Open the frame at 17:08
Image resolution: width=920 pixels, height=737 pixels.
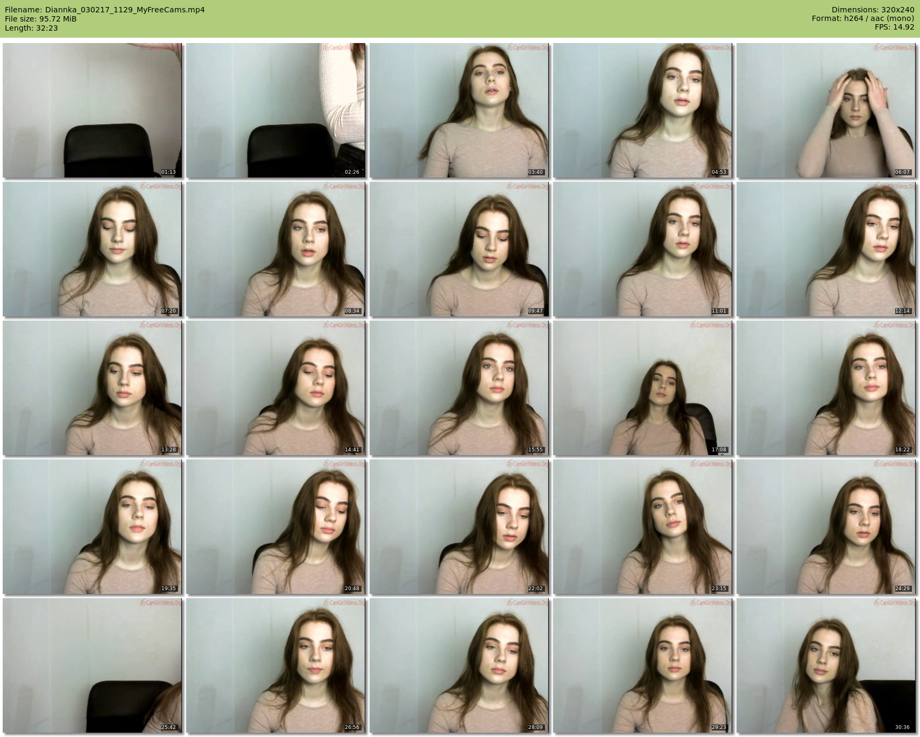pyautogui.click(x=642, y=388)
